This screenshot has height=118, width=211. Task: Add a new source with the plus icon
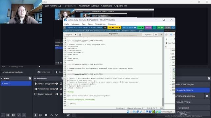[x=35, y=115]
